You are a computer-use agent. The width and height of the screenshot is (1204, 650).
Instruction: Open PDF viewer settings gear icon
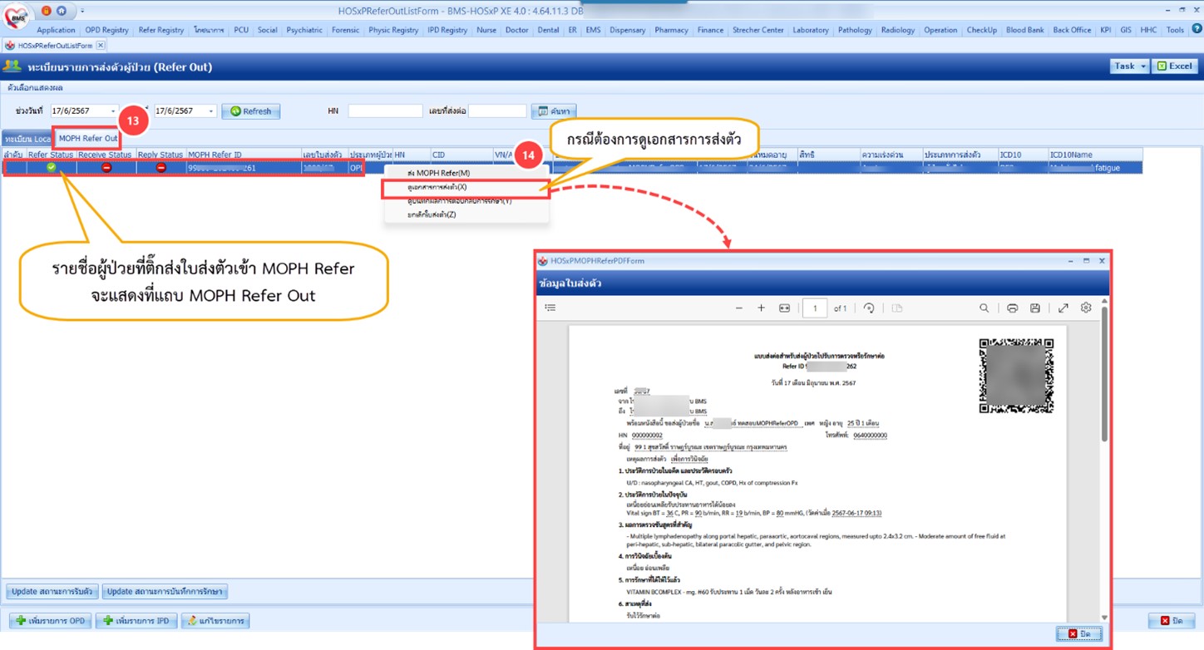[x=1086, y=308]
